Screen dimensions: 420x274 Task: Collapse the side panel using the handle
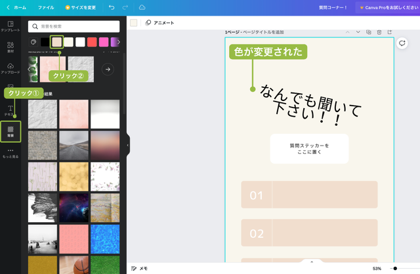pyautogui.click(x=127, y=145)
